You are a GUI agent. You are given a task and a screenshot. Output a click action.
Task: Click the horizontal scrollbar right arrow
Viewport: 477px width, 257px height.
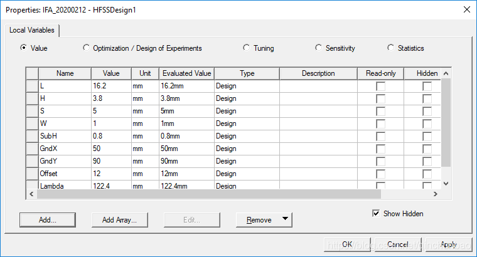point(436,195)
